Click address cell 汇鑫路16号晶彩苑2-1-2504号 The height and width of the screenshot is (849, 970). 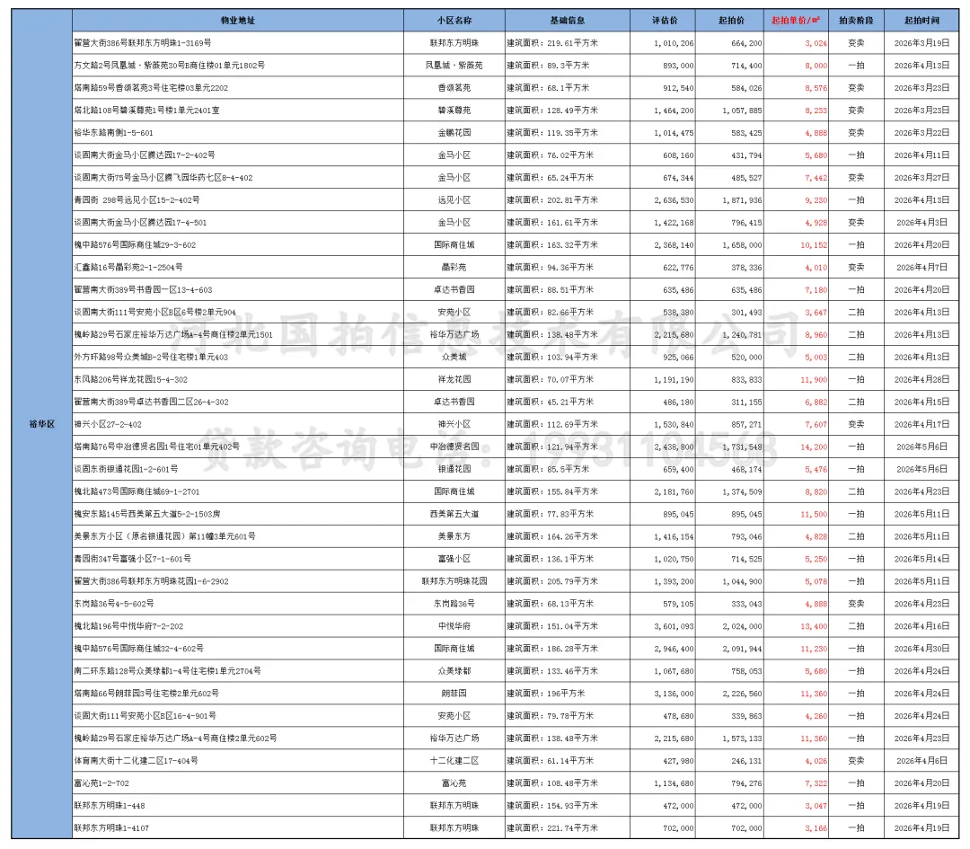pyautogui.click(x=238, y=268)
